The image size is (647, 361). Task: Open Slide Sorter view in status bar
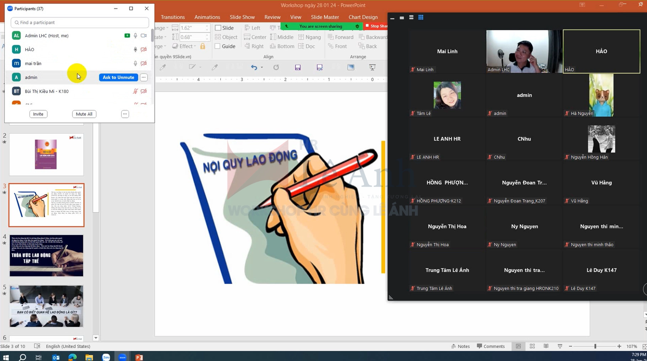pos(532,346)
